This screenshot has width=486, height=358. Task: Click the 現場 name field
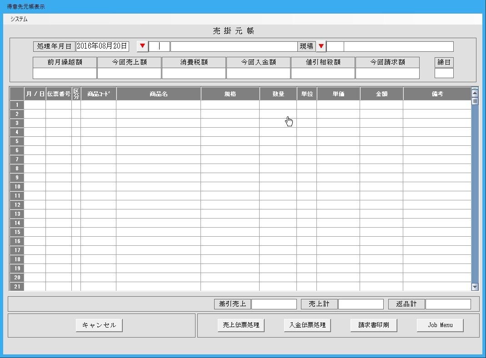pos(399,46)
